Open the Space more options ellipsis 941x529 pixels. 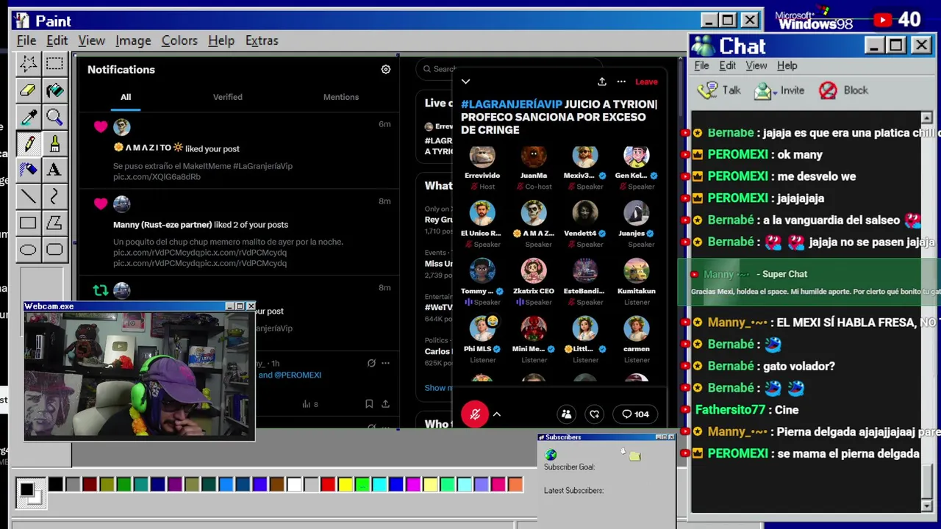coord(621,82)
